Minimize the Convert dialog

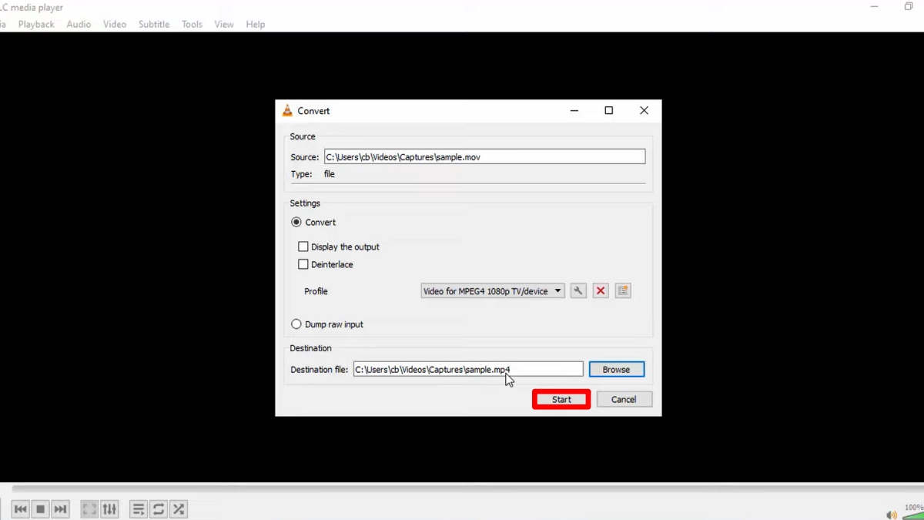tap(574, 111)
